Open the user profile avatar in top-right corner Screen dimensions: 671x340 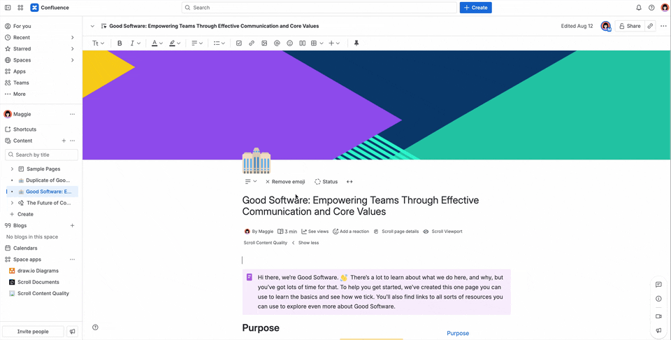point(665,8)
